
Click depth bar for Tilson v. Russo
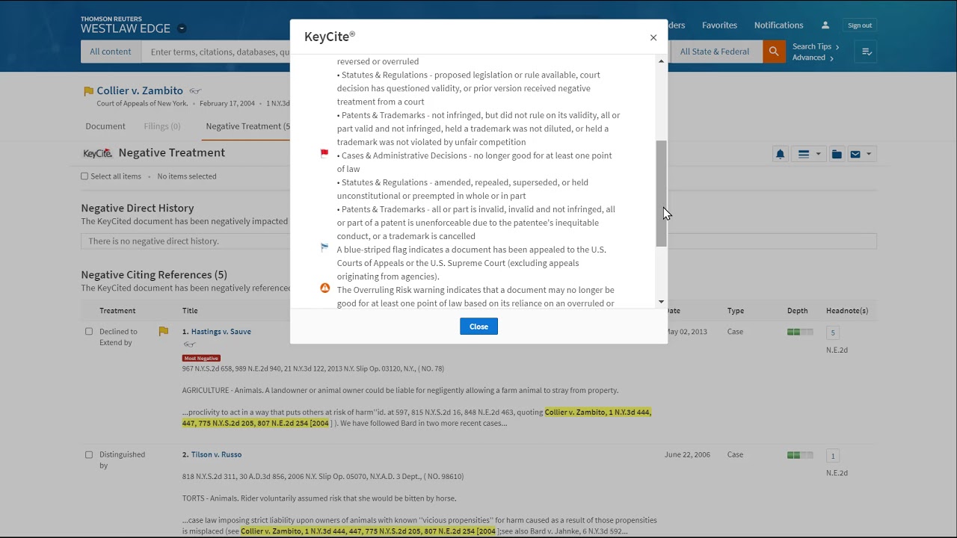800,454
